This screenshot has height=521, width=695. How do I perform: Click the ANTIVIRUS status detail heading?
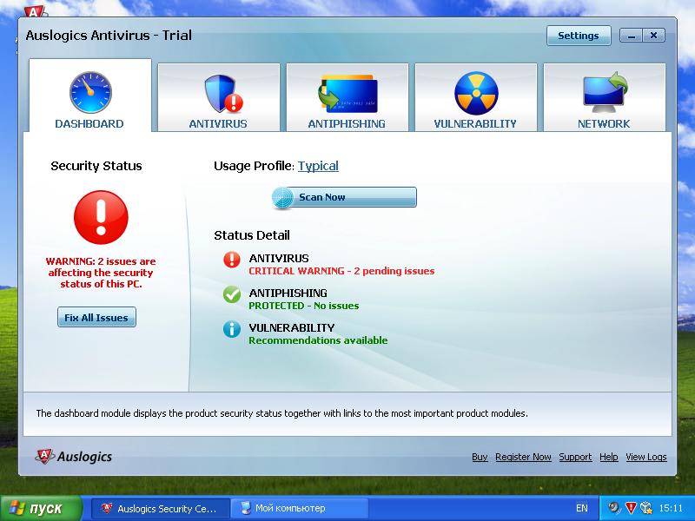pos(279,258)
